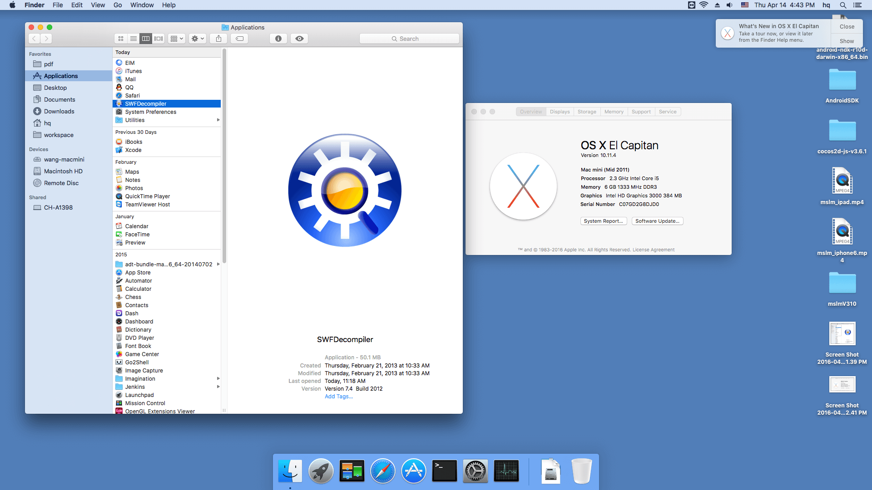The height and width of the screenshot is (490, 872).
Task: Click the Column view icon in Finder toolbar
Action: tap(146, 38)
